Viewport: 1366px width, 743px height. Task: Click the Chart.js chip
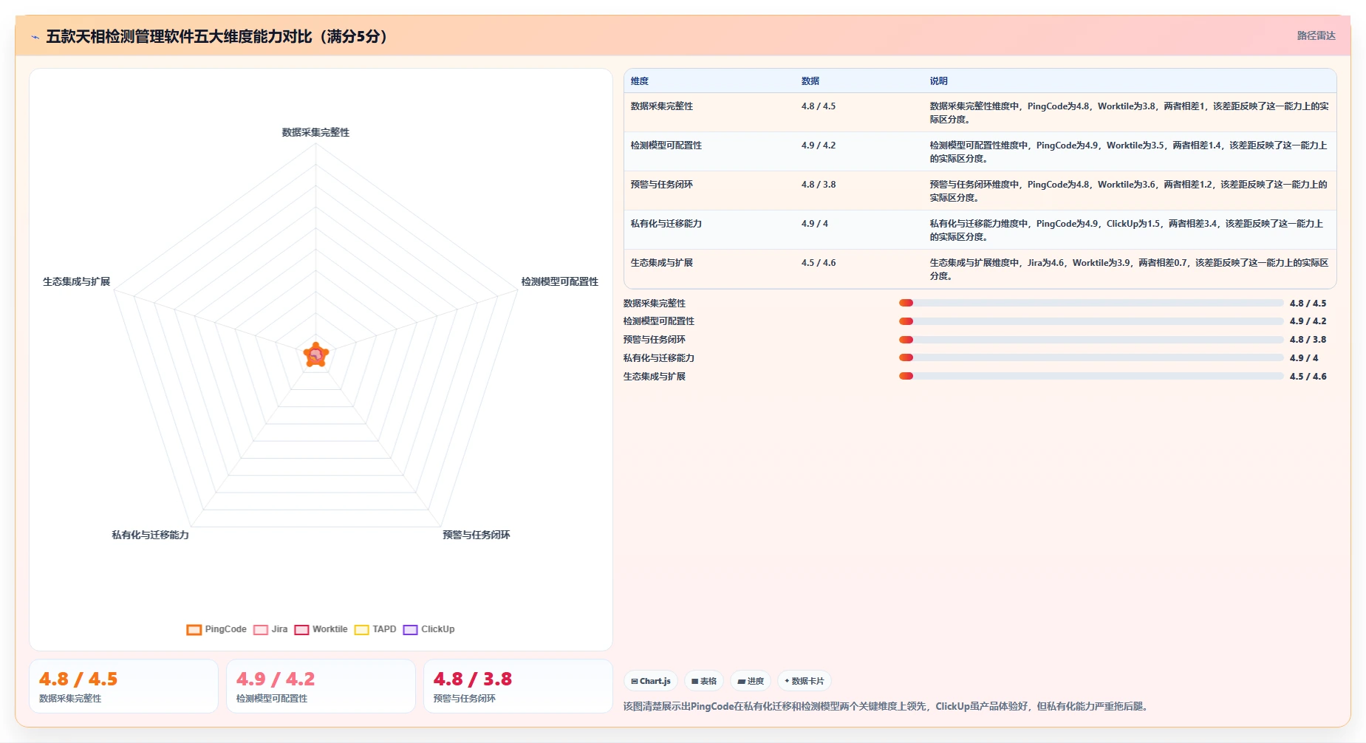coord(651,681)
